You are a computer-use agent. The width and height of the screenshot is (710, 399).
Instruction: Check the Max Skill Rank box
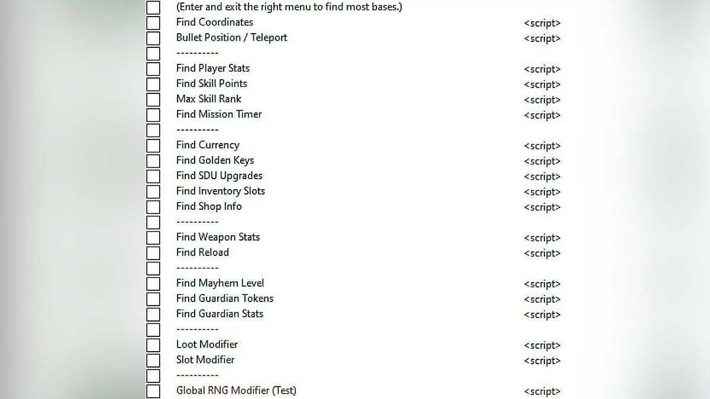(x=153, y=100)
